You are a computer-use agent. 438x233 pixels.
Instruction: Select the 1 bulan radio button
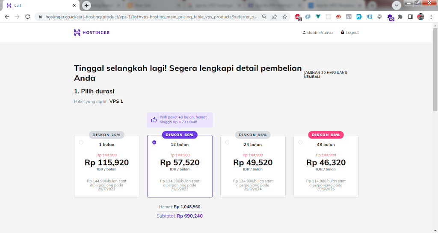coord(81,142)
